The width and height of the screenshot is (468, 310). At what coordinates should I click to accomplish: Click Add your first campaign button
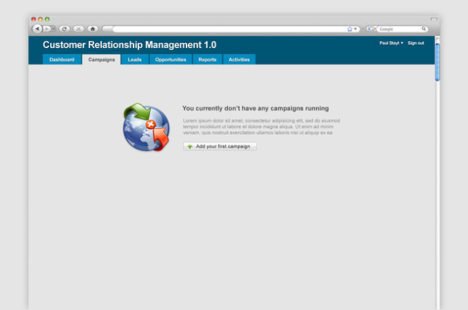[x=220, y=146]
